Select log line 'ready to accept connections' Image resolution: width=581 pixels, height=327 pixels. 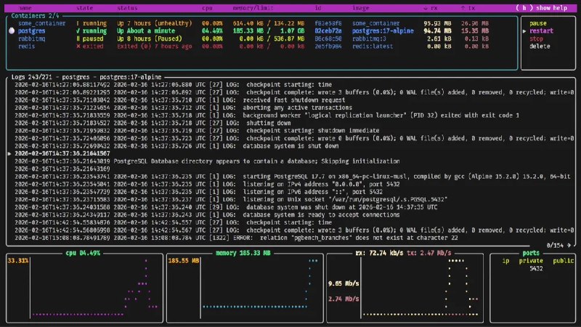(207, 215)
